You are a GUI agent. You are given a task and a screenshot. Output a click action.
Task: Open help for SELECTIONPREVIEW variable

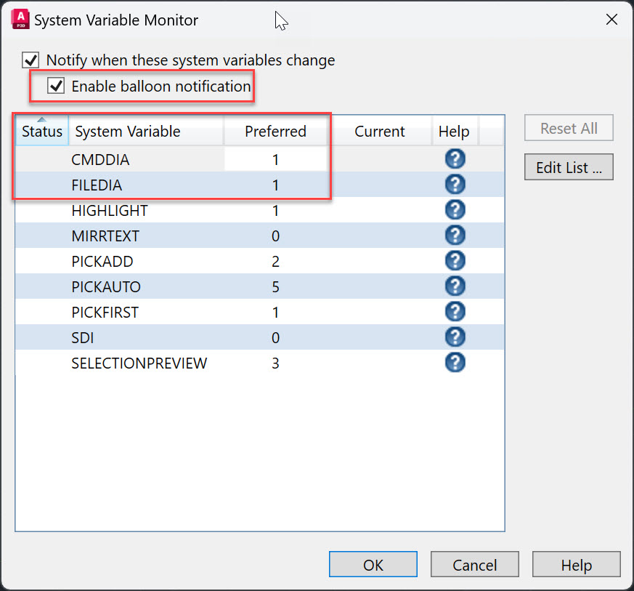coord(455,362)
